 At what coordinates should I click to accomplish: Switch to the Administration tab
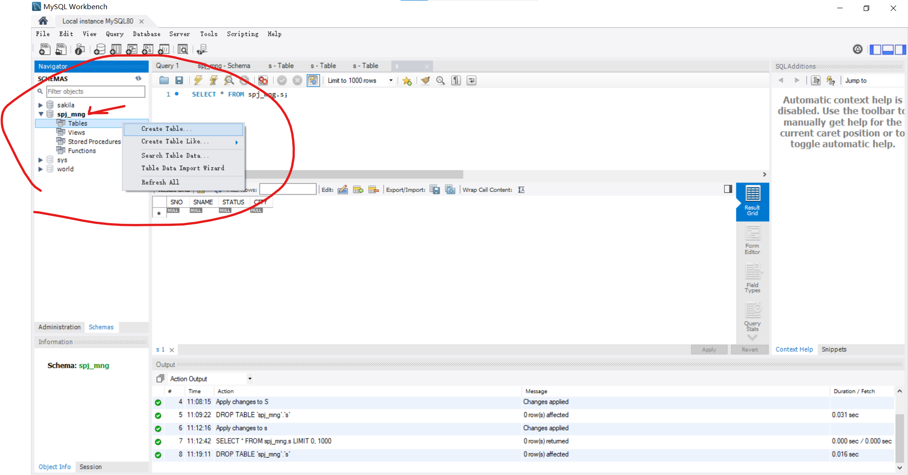click(59, 327)
